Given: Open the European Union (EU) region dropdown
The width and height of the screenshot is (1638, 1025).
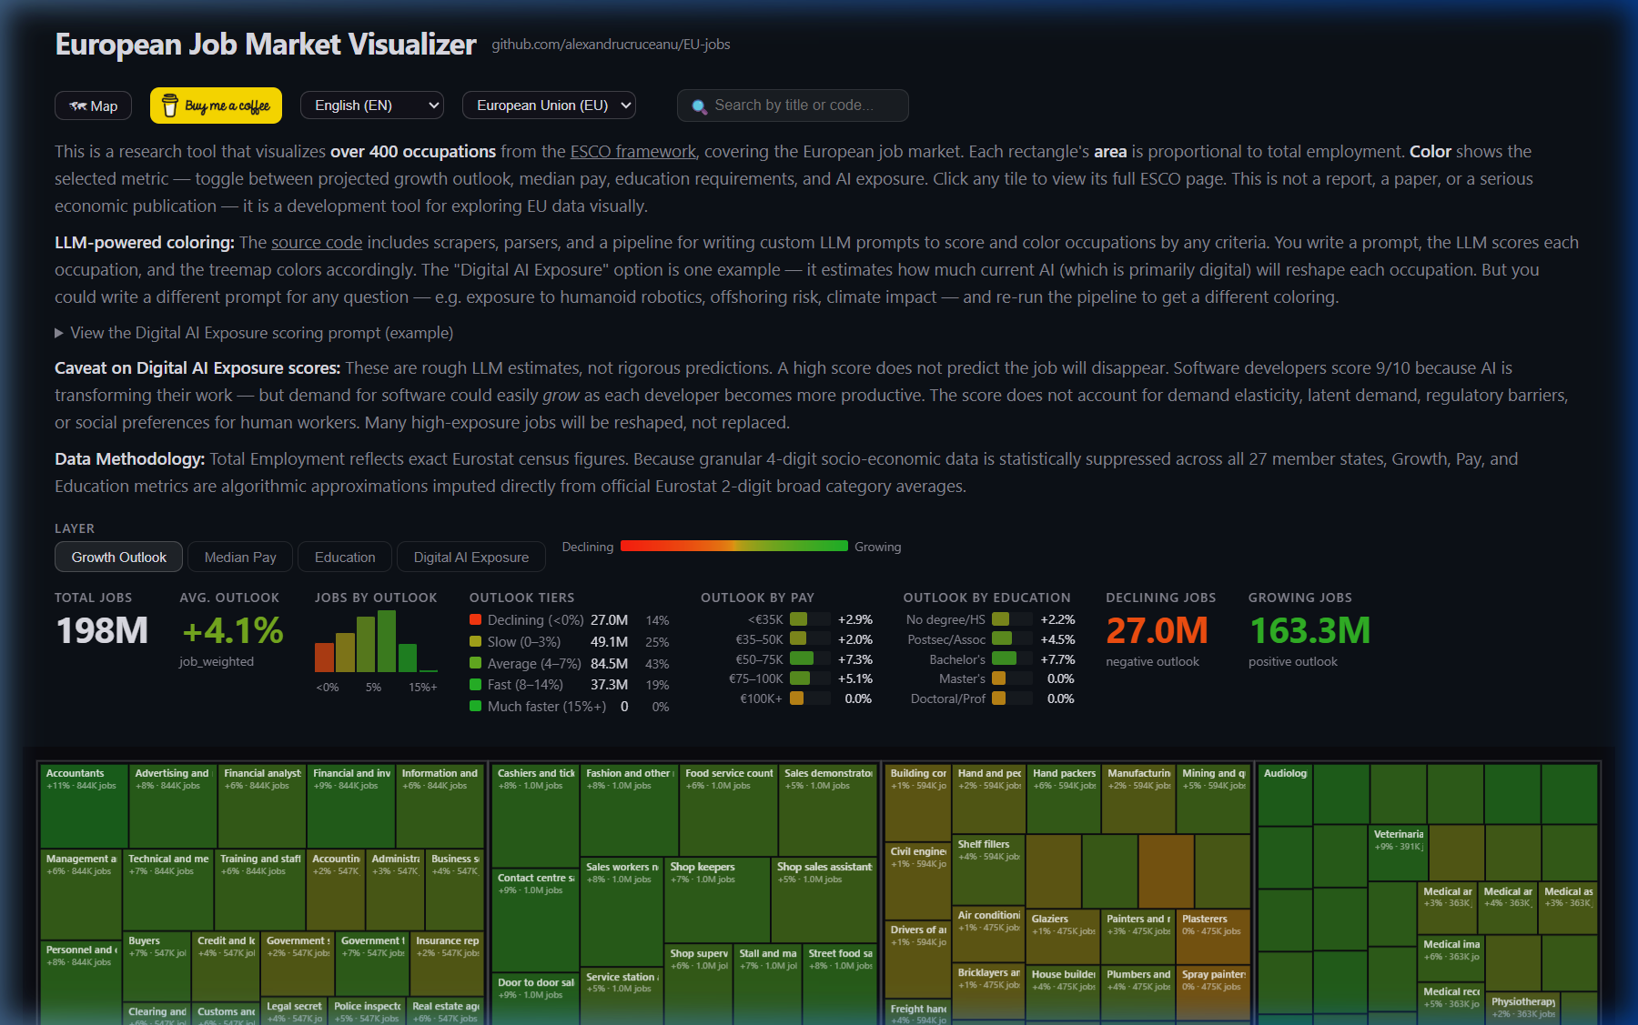Looking at the screenshot, I should click(548, 105).
